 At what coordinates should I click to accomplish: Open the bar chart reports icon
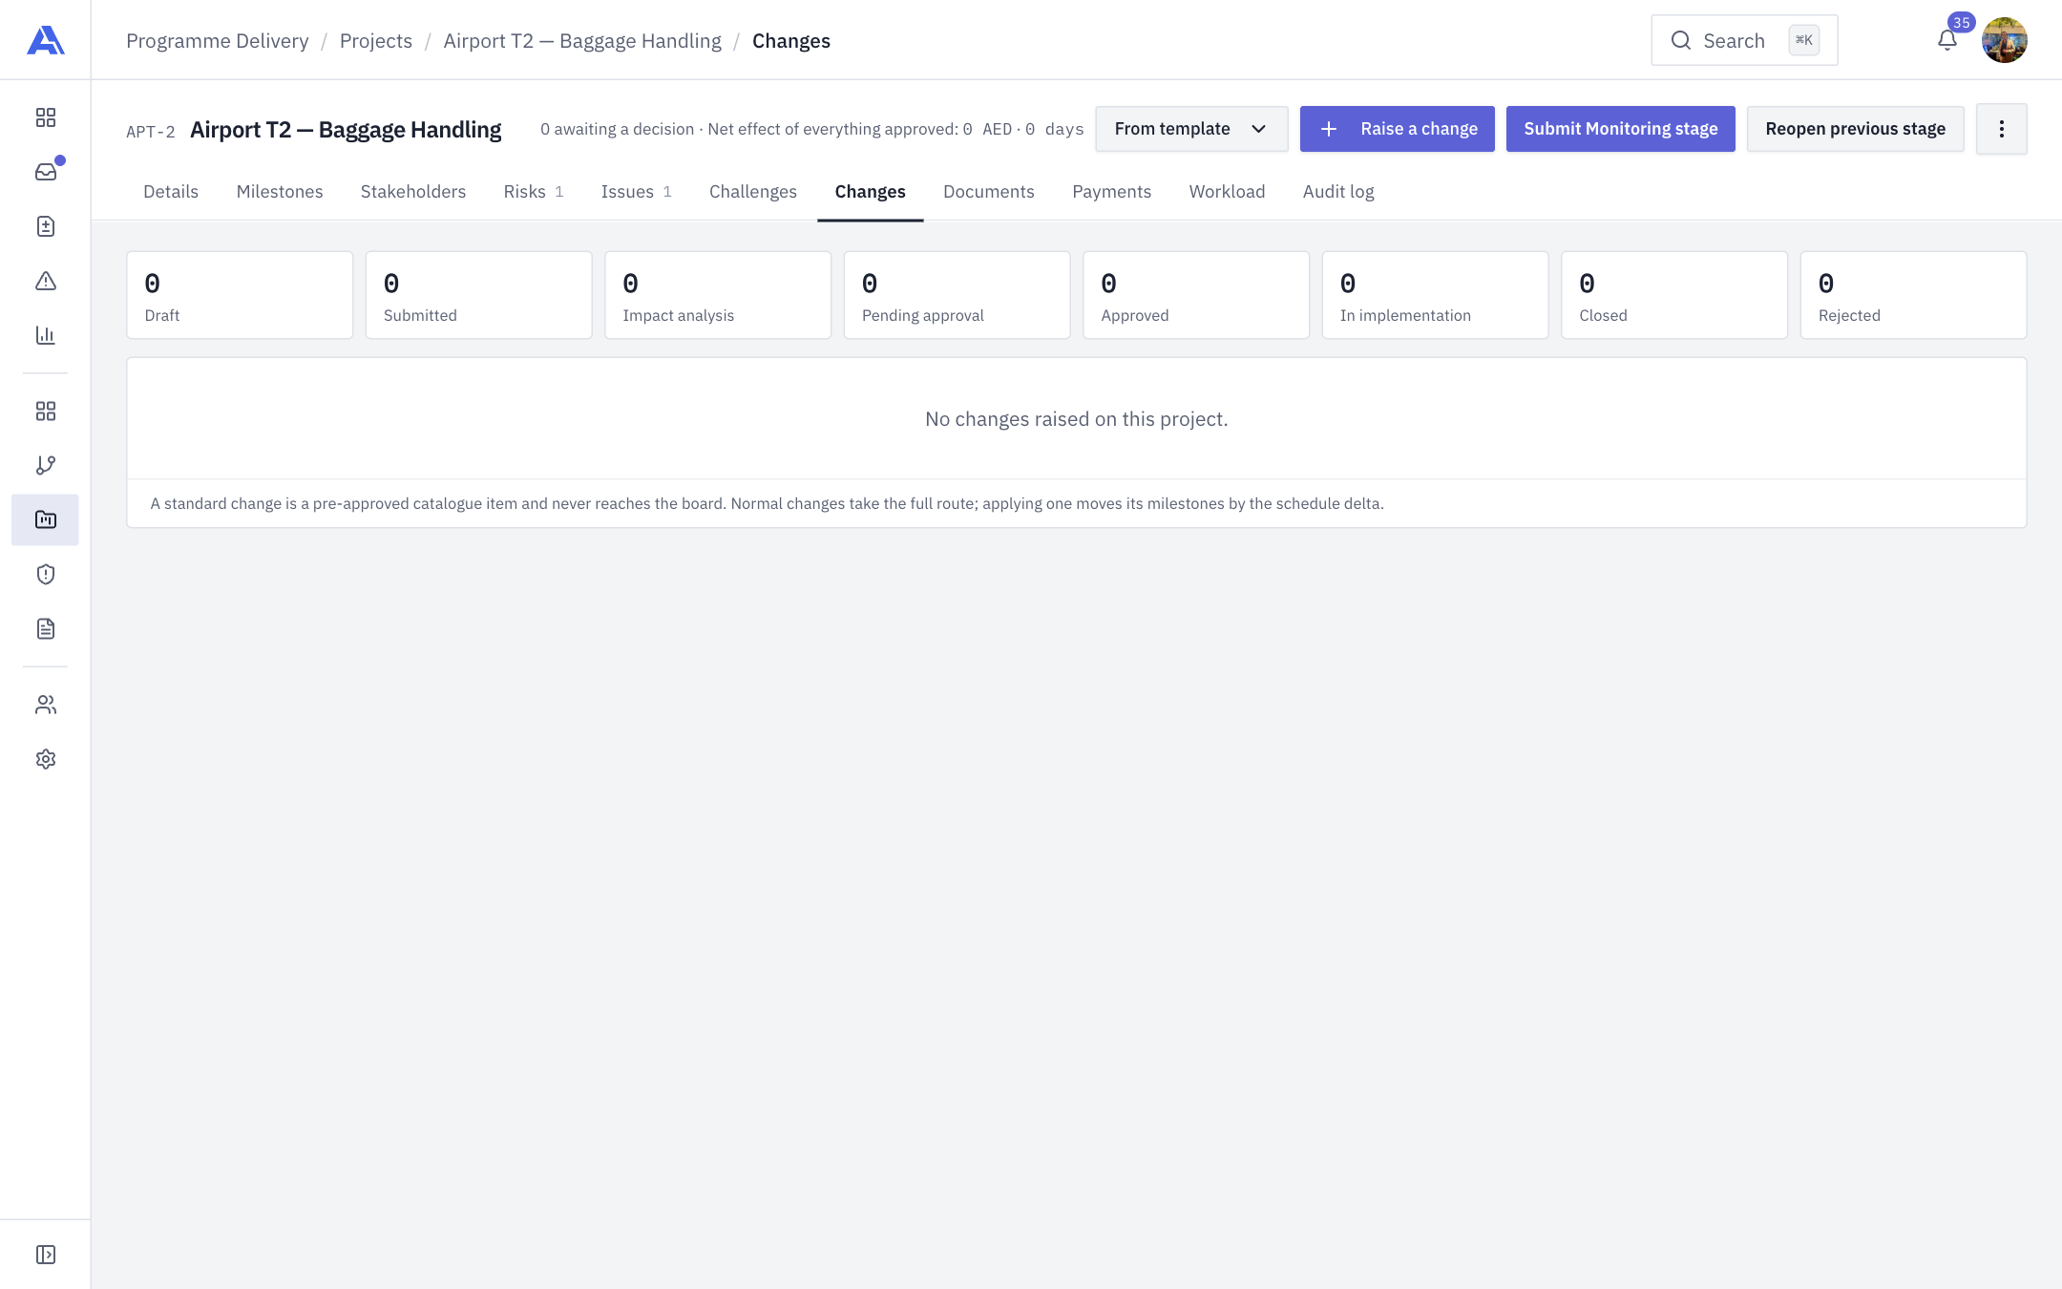coord(45,335)
